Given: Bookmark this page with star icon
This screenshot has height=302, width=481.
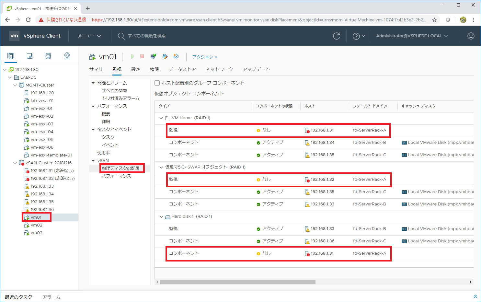Looking at the screenshot, I should click(x=434, y=20).
